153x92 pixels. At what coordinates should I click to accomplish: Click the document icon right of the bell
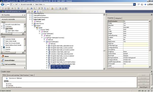pos(56,9)
